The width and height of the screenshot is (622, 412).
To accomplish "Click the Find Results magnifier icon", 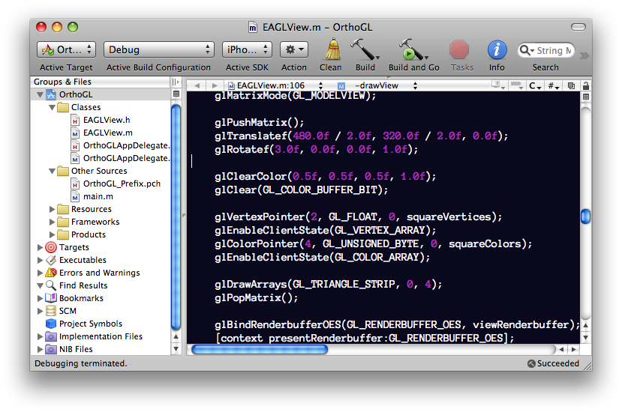I will point(51,285).
